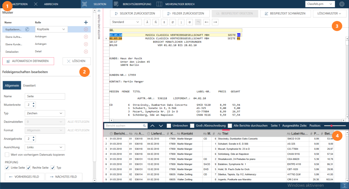
Task: Adjust the Position slider handle
Action: (331, 126)
